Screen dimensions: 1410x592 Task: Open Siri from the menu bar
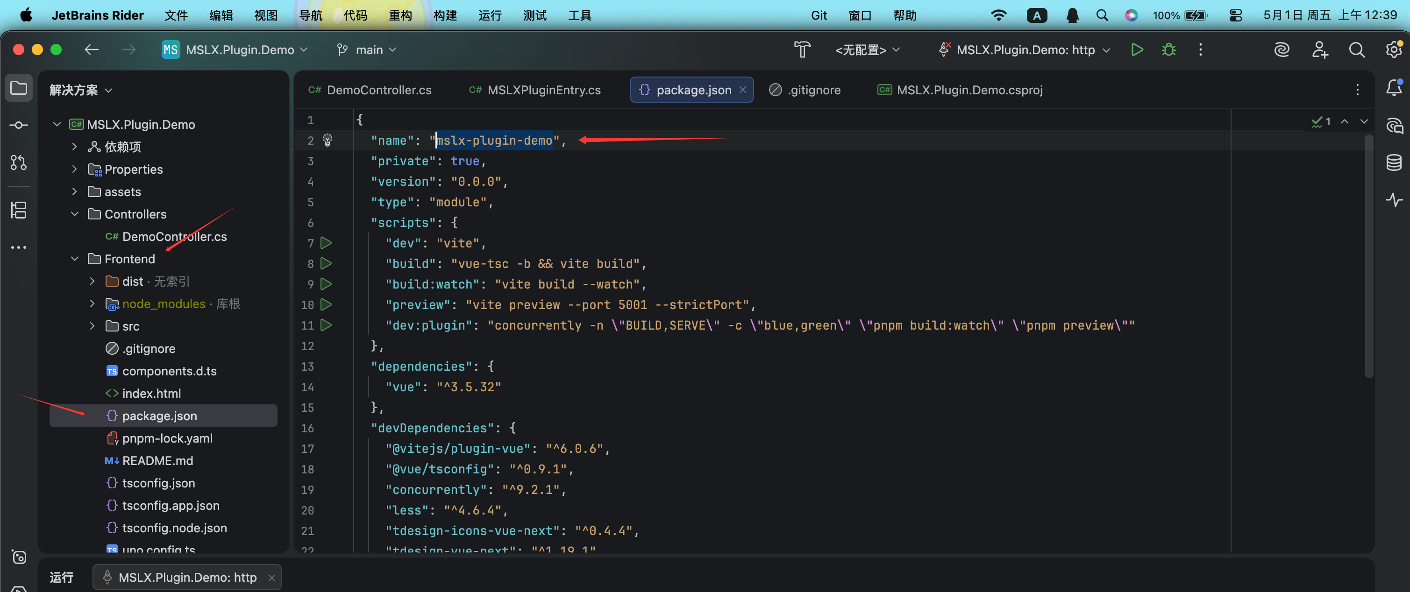point(1132,15)
